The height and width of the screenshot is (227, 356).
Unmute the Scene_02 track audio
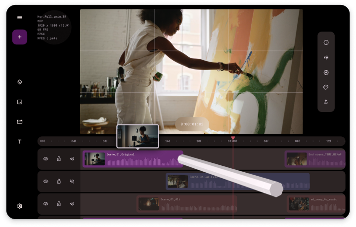[72, 182]
